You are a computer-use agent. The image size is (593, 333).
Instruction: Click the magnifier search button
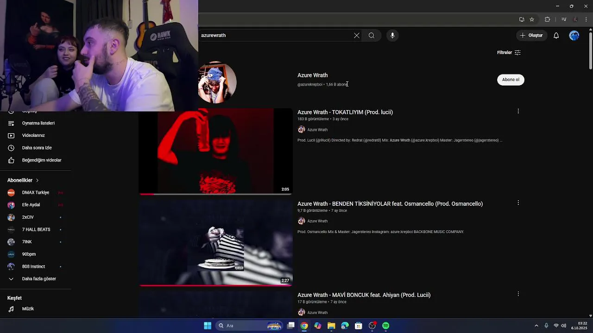click(x=372, y=36)
